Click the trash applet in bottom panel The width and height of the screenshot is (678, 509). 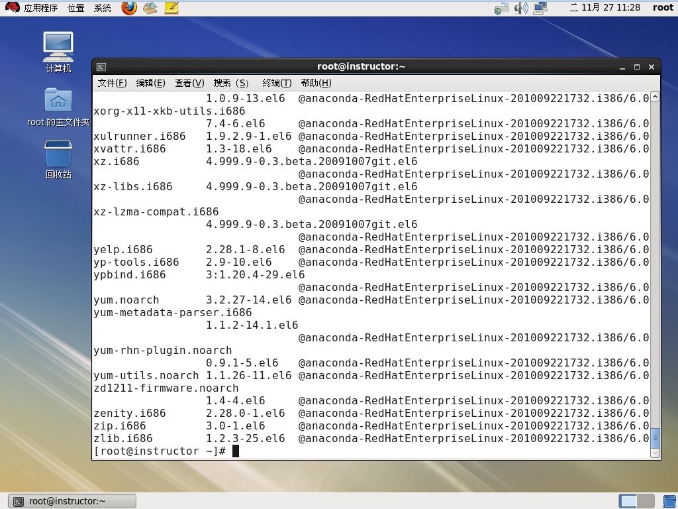pos(670,501)
